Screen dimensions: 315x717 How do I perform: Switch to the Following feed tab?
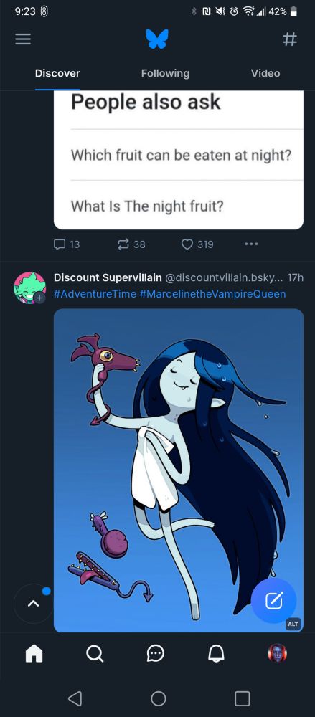click(165, 73)
